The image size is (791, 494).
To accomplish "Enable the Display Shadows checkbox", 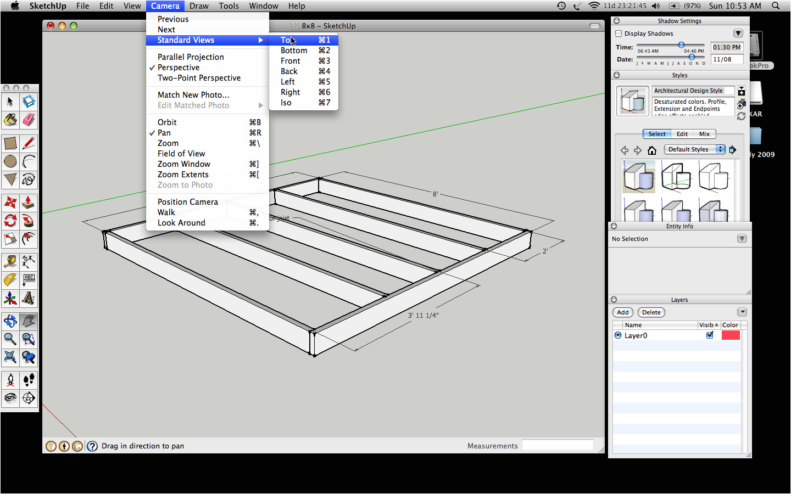I will click(x=619, y=33).
